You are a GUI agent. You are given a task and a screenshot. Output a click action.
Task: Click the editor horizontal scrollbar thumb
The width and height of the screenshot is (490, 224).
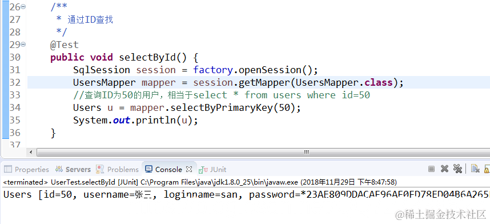(263, 153)
